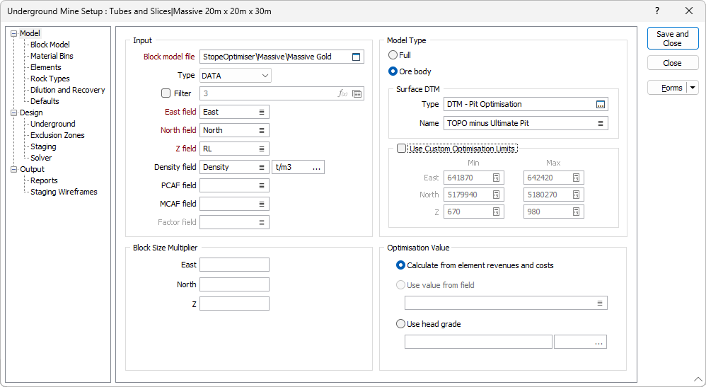Screen dimensions: 706x387
Task: Open Density field list picker
Action: click(x=262, y=167)
